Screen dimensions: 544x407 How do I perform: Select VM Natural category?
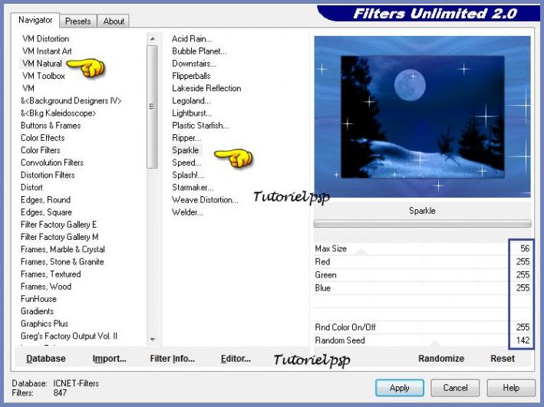coord(42,64)
